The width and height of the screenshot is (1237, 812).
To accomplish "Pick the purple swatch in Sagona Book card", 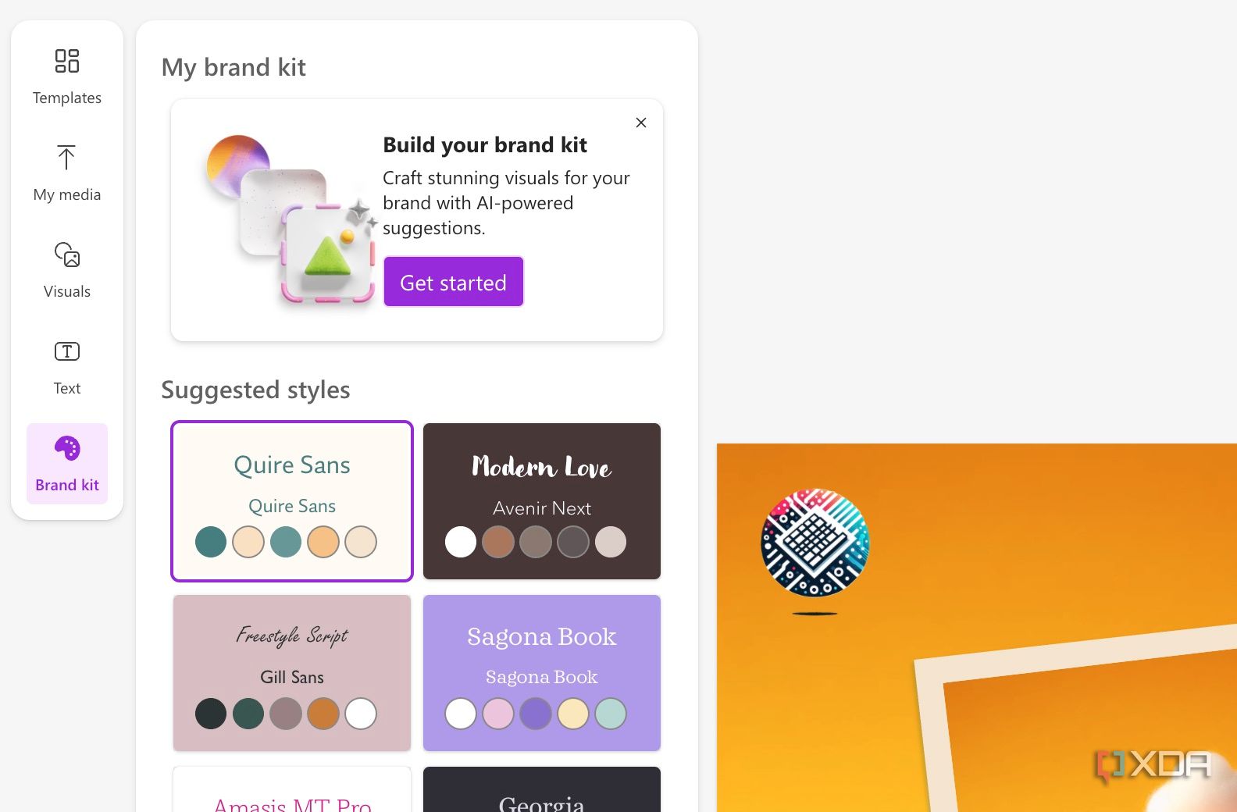I will point(536,714).
